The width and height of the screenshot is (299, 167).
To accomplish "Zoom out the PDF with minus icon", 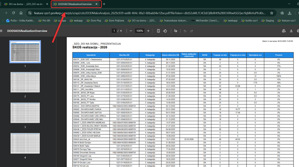I will click(x=131, y=31).
